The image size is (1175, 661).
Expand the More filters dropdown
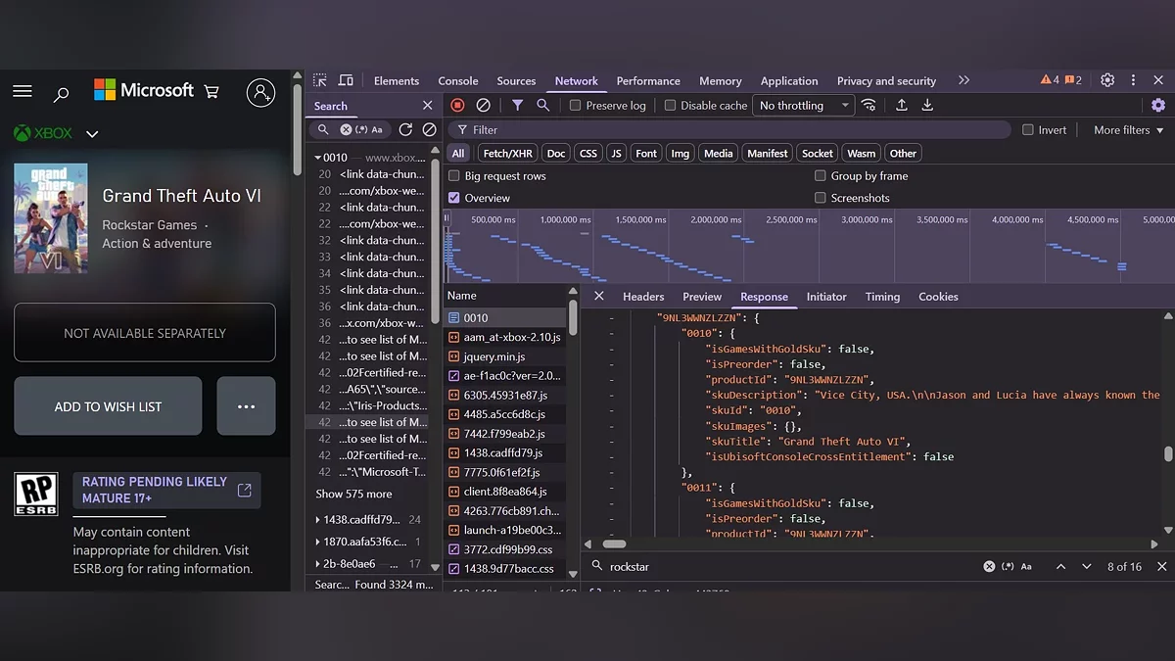[x=1128, y=130]
